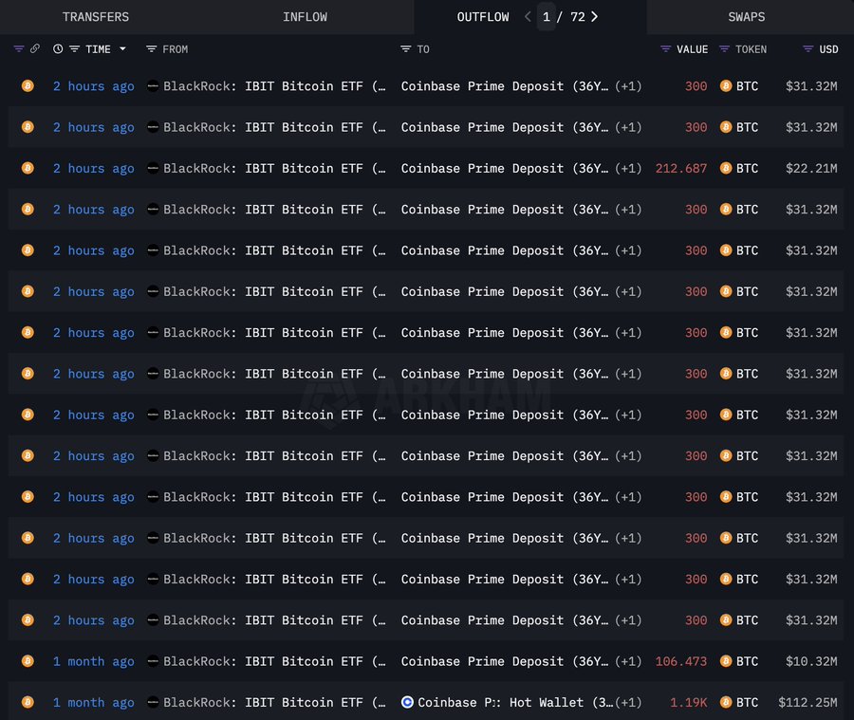Click the blue Coinbase icon in the bottom row

407,703
